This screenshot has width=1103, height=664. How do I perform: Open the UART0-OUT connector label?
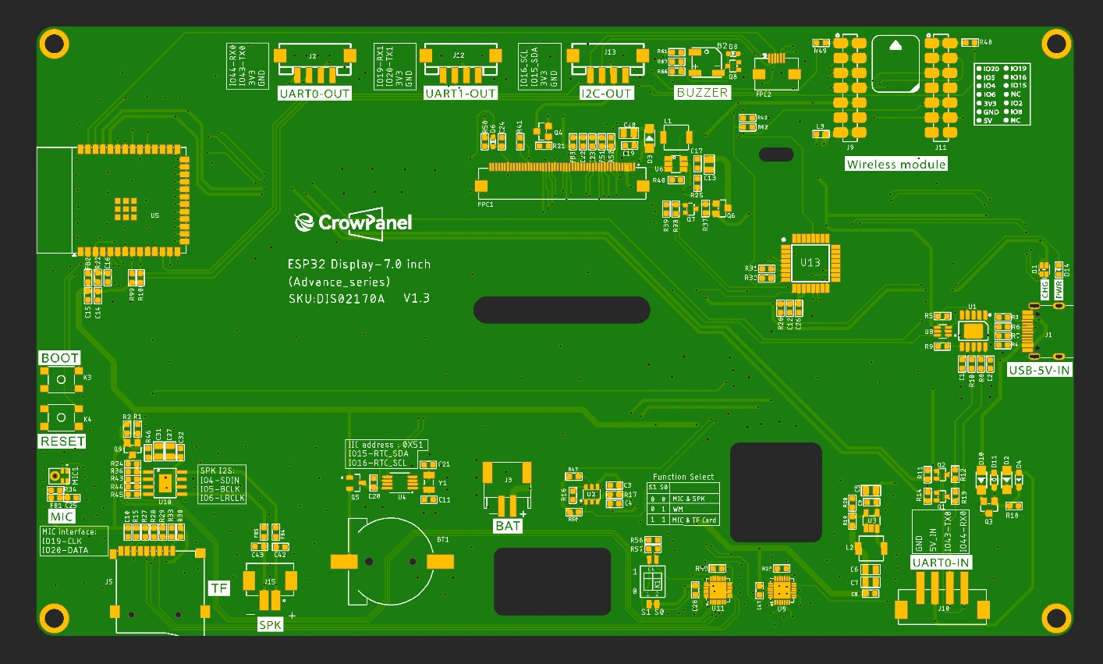point(314,93)
